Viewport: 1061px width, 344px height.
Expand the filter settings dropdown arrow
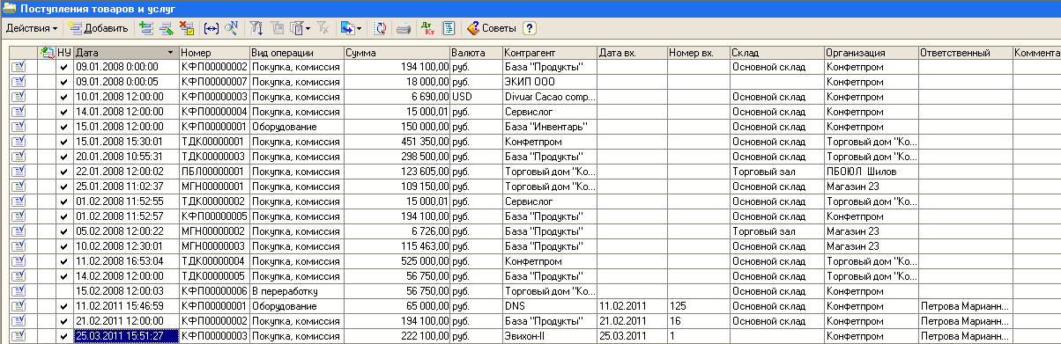[x=308, y=28]
